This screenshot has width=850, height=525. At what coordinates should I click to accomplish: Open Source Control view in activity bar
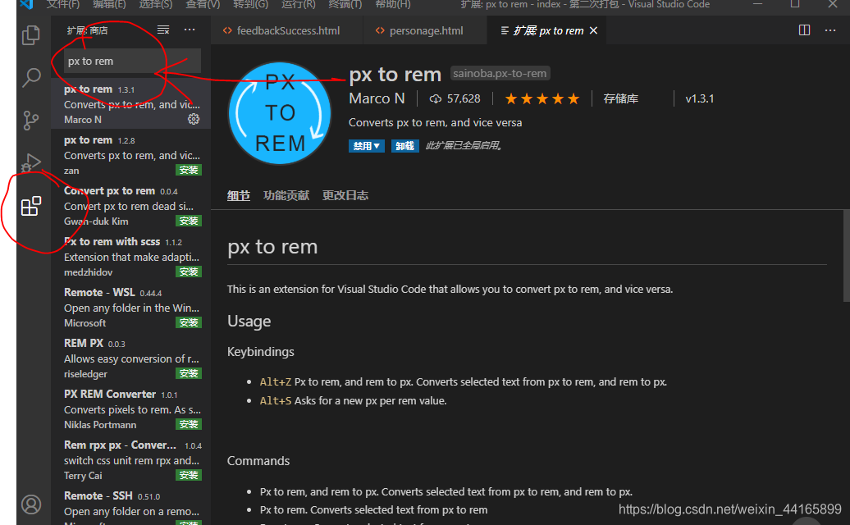tap(31, 121)
